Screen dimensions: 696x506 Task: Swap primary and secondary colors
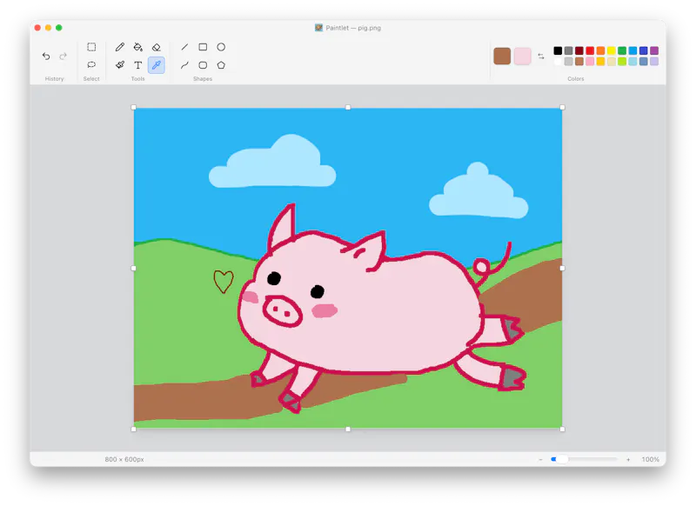[x=540, y=57]
